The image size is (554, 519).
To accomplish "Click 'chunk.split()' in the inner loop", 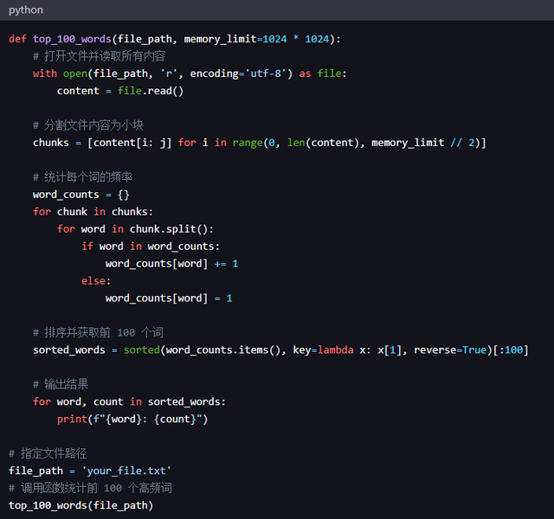I will (169, 229).
